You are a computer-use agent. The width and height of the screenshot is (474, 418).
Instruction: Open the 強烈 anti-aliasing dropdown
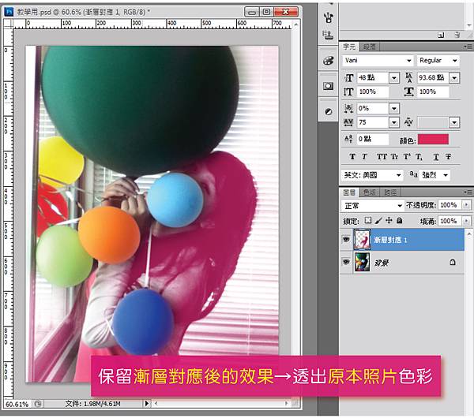click(x=434, y=175)
